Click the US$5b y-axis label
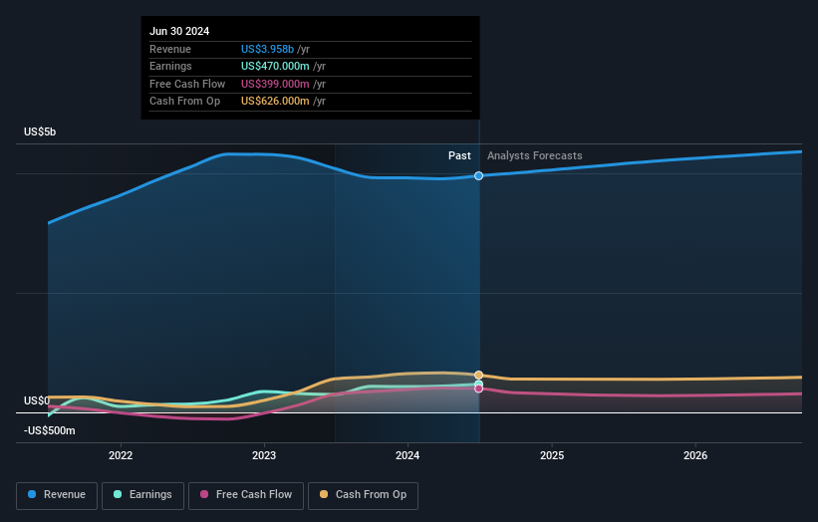The width and height of the screenshot is (818, 522). [x=40, y=131]
